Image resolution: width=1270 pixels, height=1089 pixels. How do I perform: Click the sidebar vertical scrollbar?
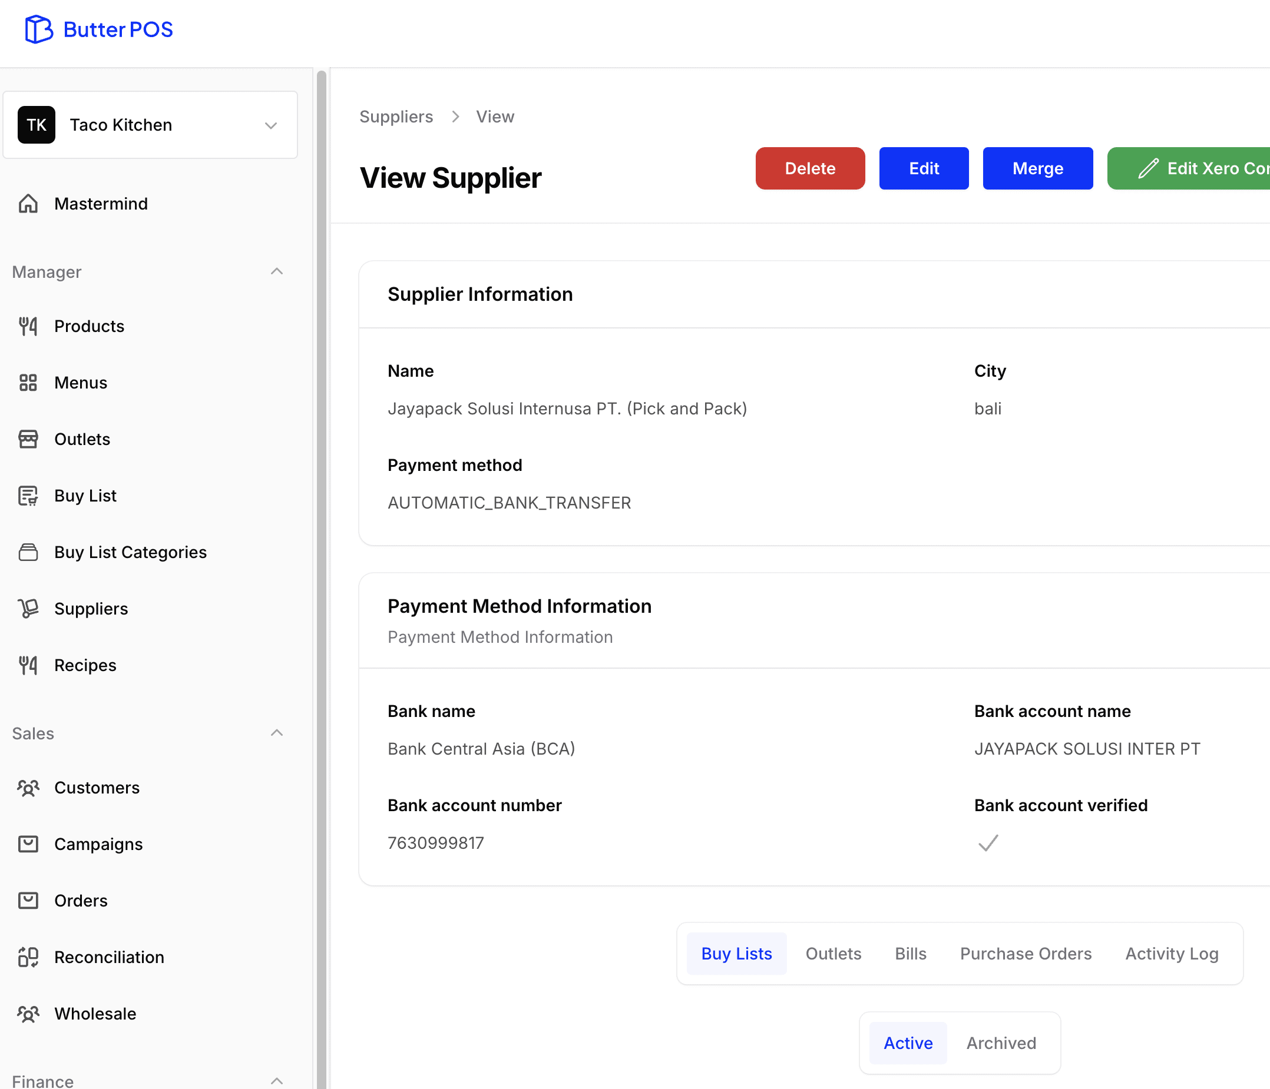(x=321, y=551)
